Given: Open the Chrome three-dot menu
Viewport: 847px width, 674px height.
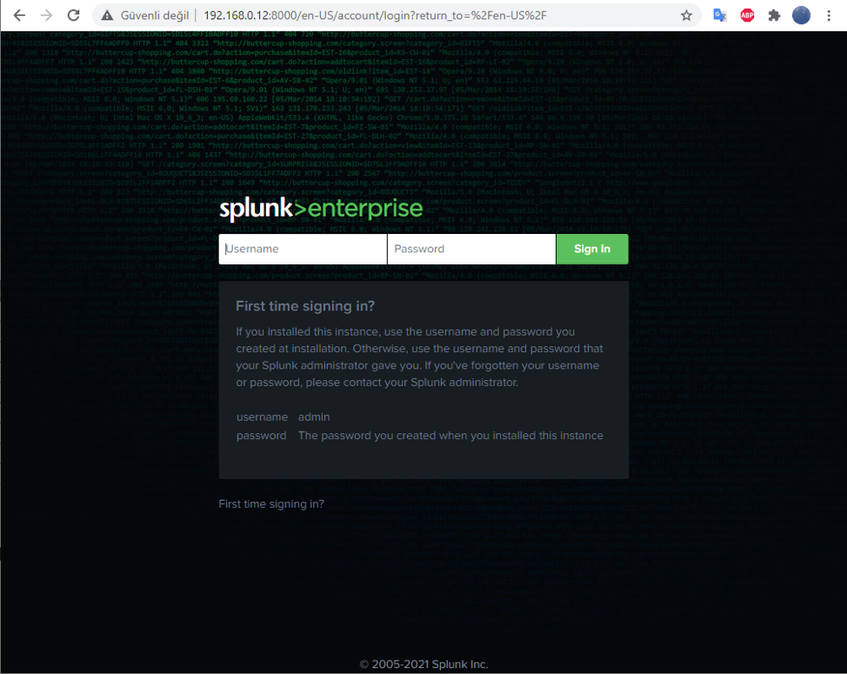Looking at the screenshot, I should 829,16.
